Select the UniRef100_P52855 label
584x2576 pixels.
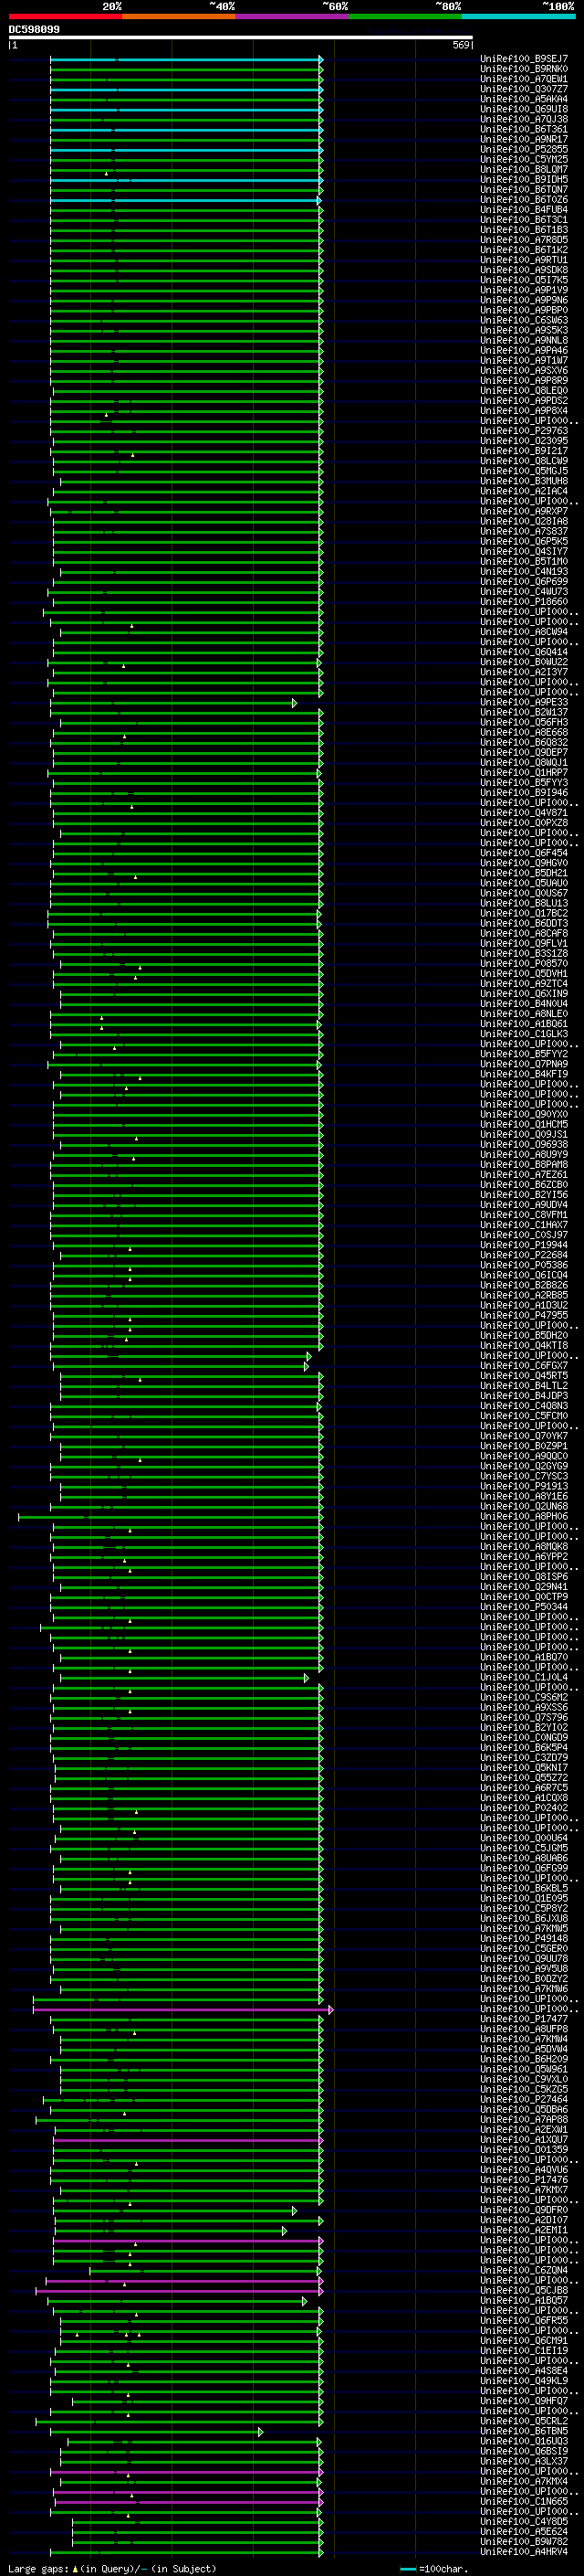[524, 150]
